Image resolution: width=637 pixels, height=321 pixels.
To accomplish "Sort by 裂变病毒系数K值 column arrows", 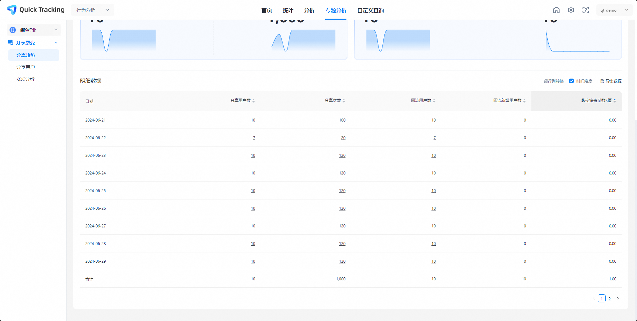I will pos(615,101).
